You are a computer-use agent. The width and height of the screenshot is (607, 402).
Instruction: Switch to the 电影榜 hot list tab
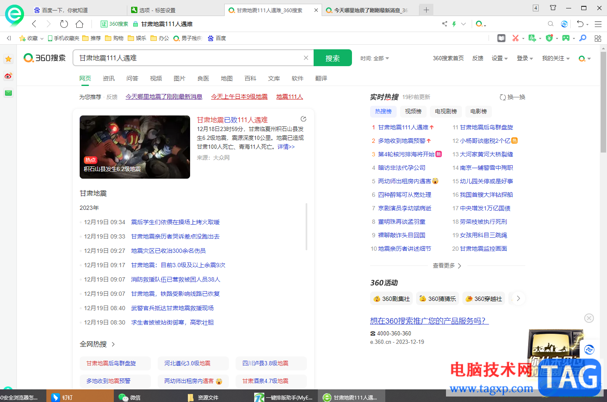click(478, 111)
